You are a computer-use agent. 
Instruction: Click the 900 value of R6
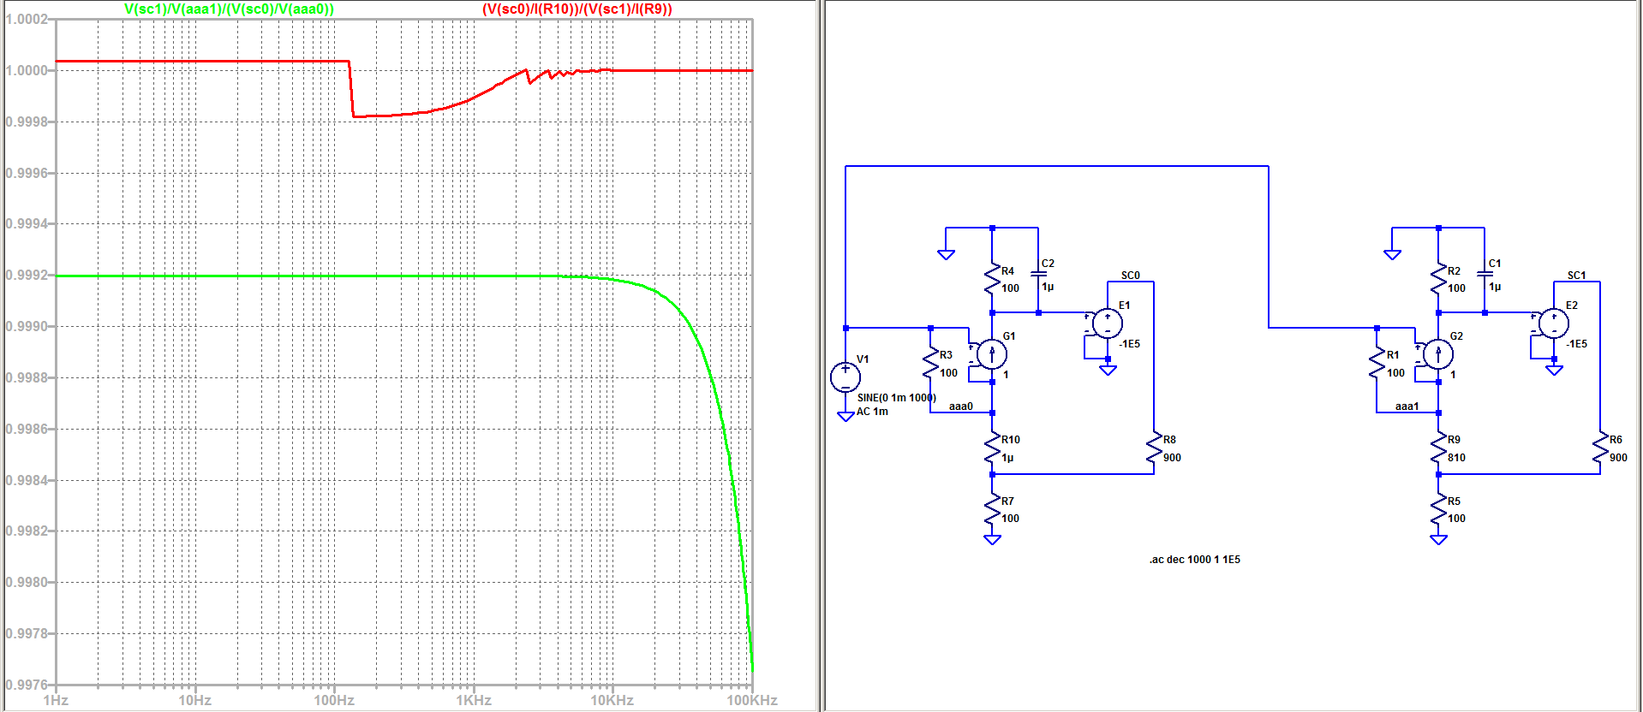pyautogui.click(x=1618, y=458)
